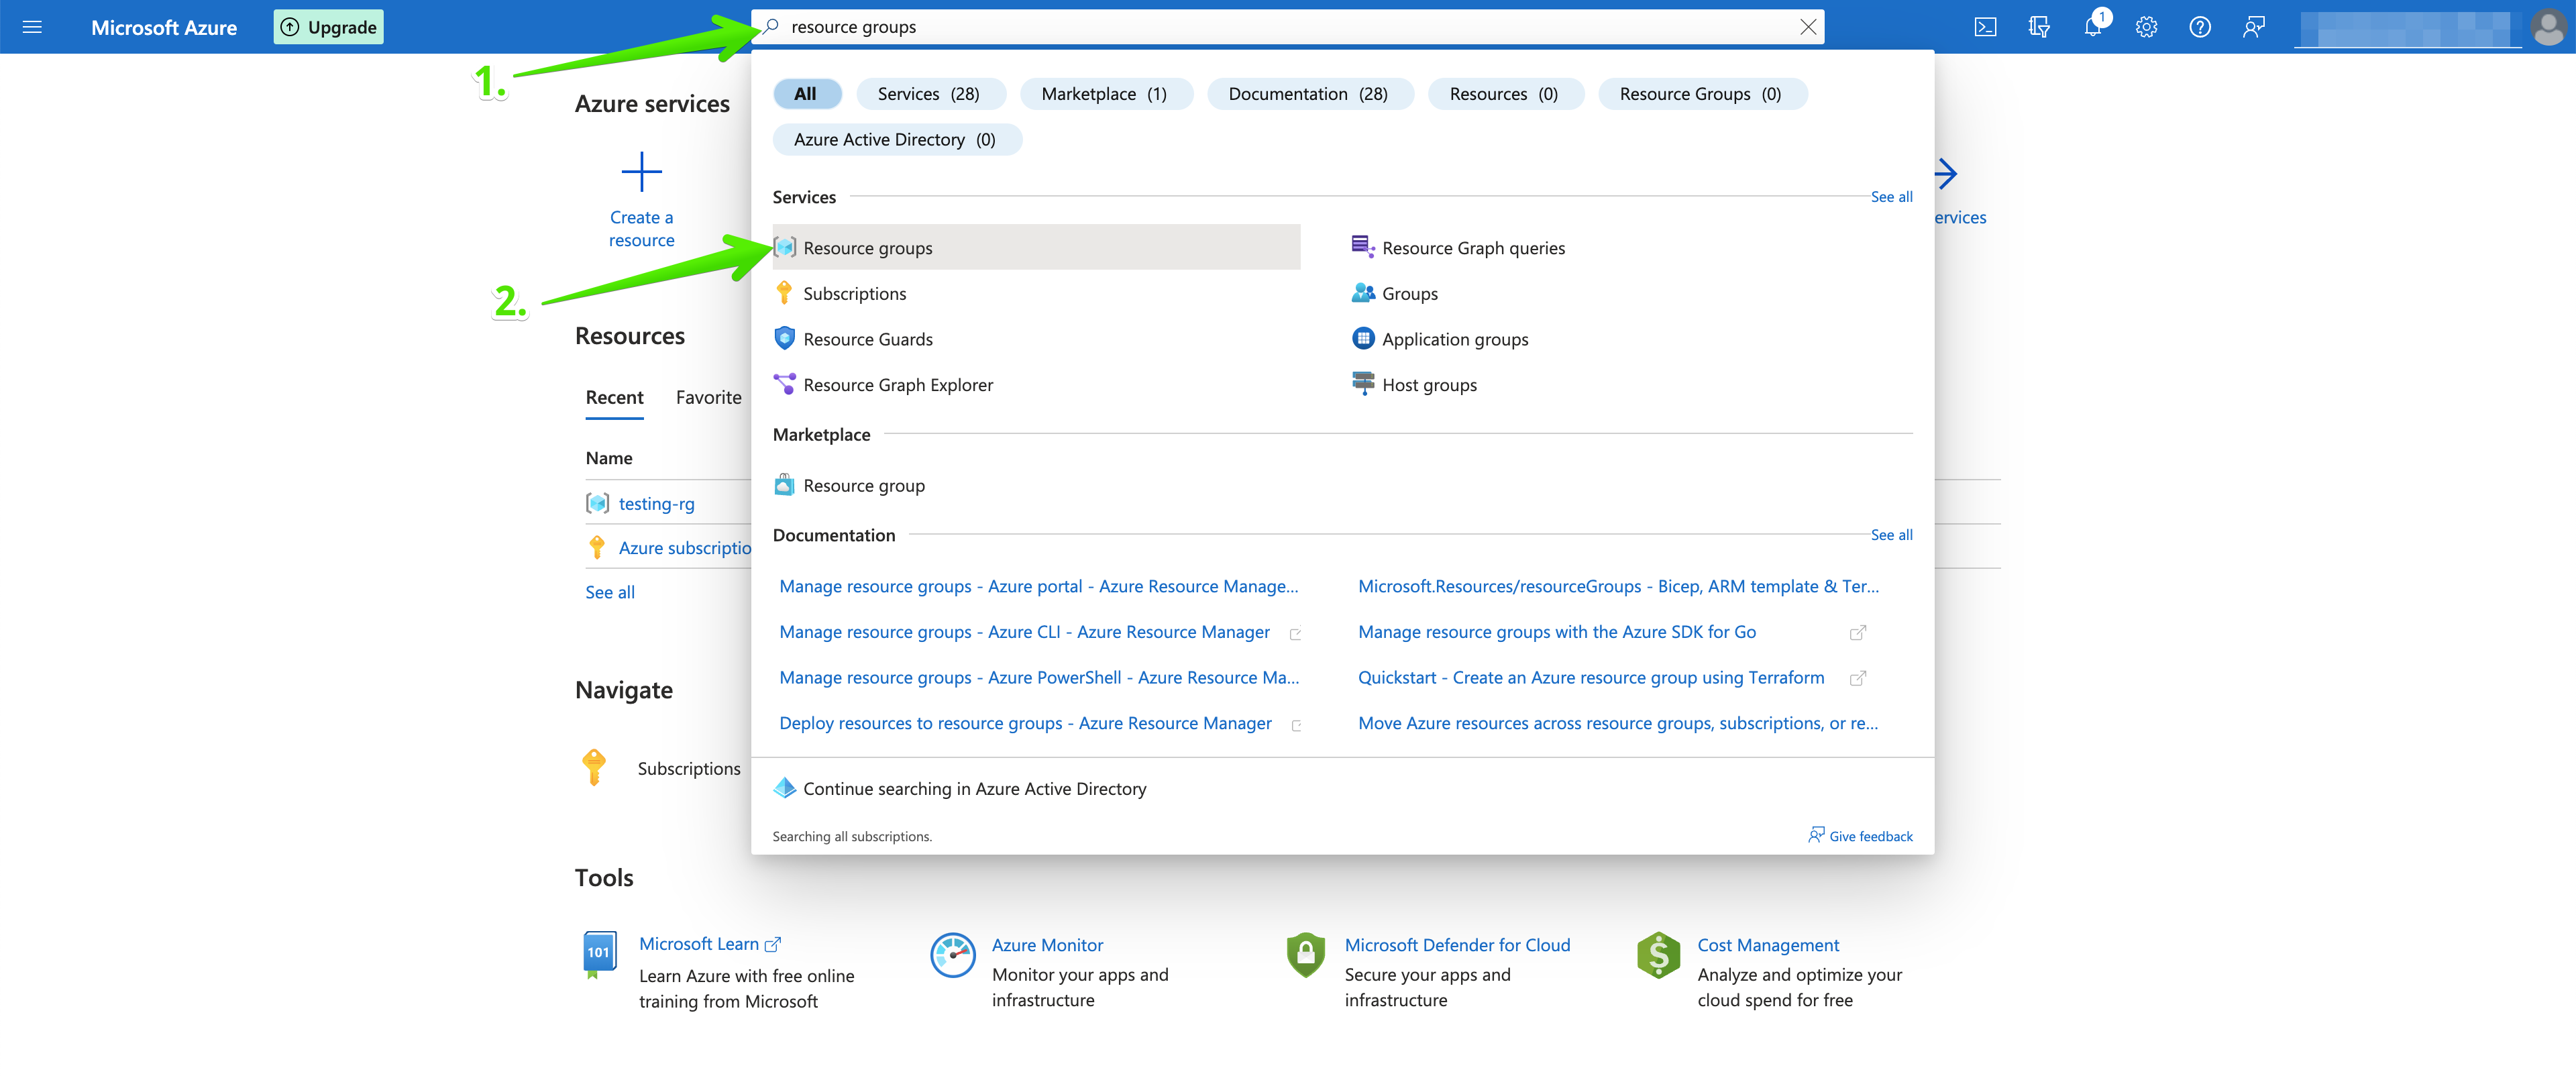Select the All filter pill
Image resolution: width=2576 pixels, height=1076 pixels.
pyautogui.click(x=806, y=94)
